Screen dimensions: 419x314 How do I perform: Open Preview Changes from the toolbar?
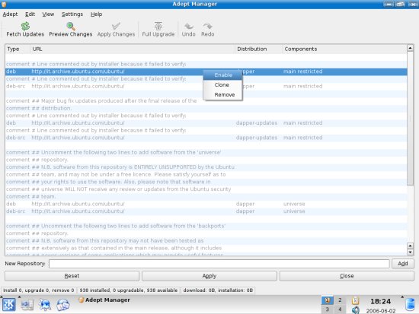click(x=71, y=30)
